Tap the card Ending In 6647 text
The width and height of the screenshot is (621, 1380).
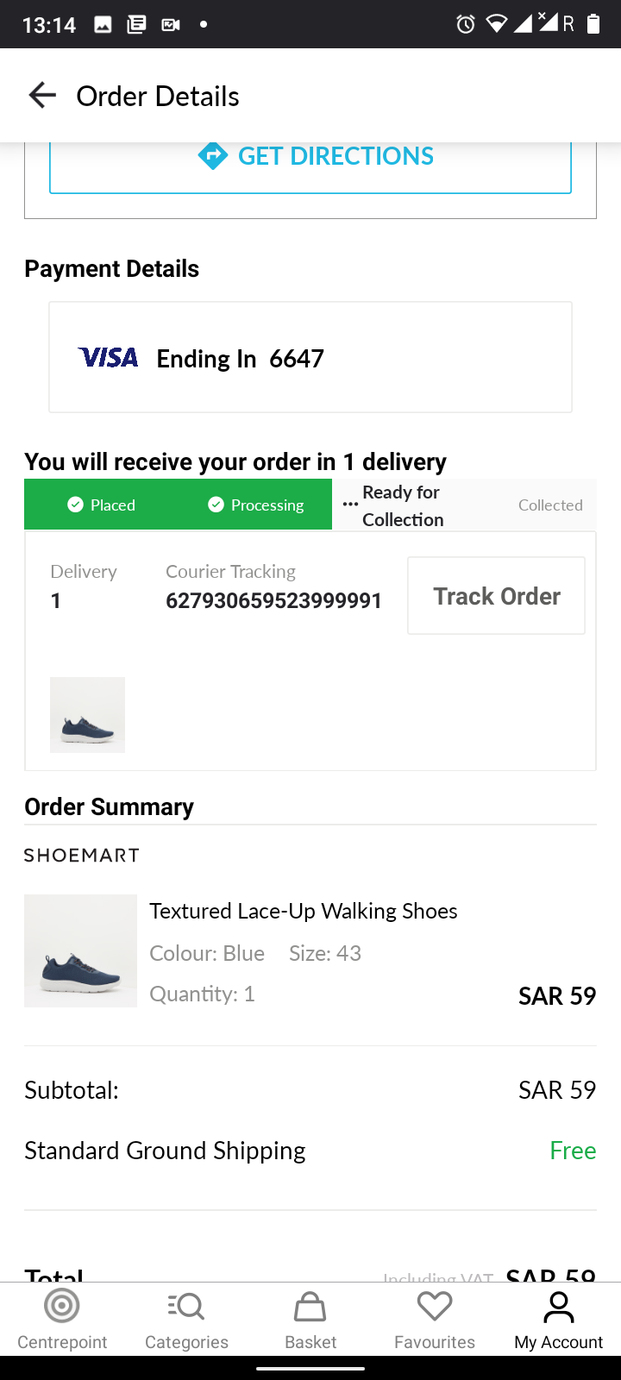240,359
